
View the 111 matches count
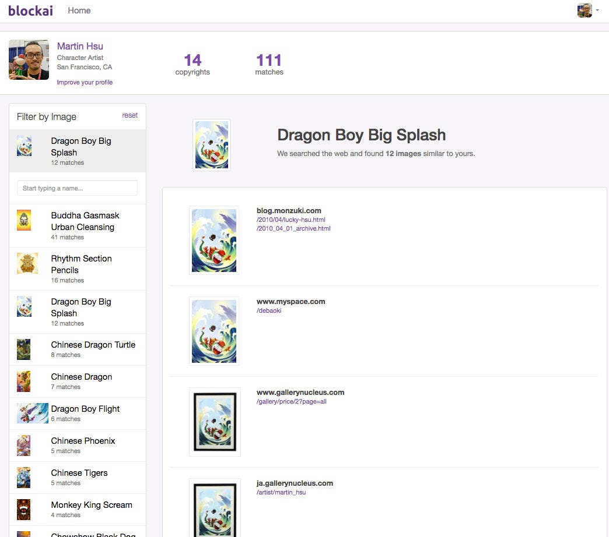[x=269, y=65]
